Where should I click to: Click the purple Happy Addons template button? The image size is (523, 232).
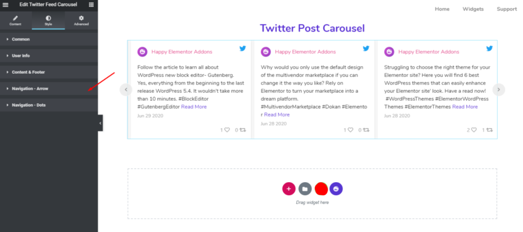tap(336, 189)
